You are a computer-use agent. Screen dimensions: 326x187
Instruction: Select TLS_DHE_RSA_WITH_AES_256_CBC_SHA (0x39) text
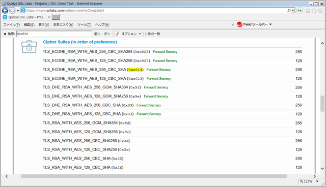click(x=88, y=105)
